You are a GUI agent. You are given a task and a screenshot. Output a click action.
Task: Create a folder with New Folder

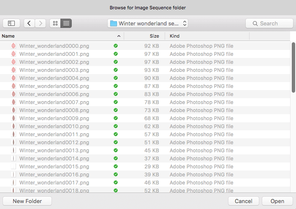[x=27, y=201]
